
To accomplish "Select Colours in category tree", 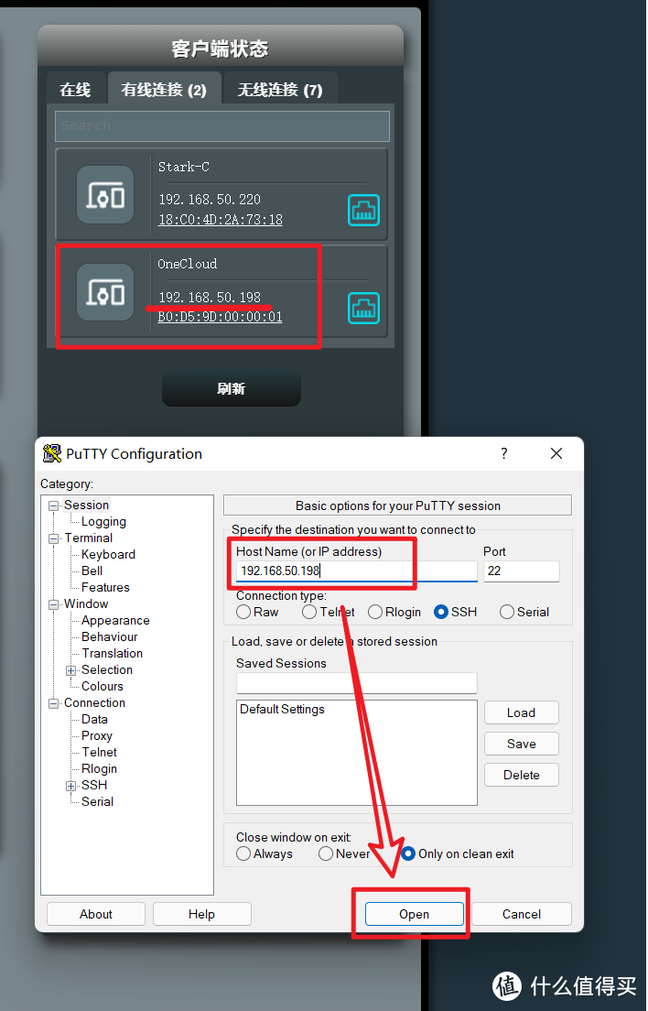I will click(103, 686).
